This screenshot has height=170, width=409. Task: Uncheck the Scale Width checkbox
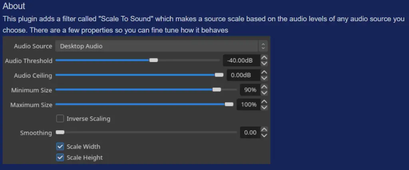[x=60, y=147]
